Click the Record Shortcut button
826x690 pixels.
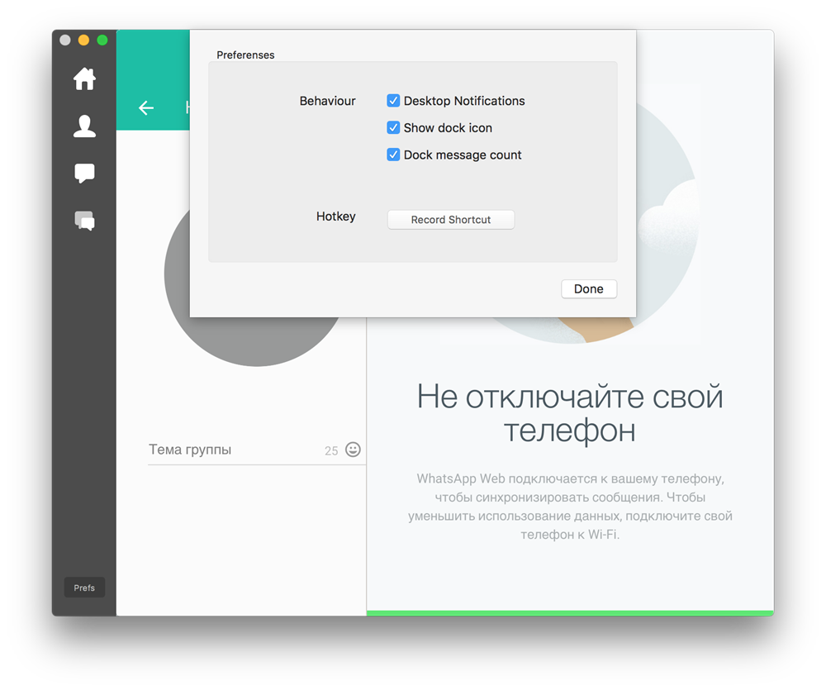tap(451, 219)
